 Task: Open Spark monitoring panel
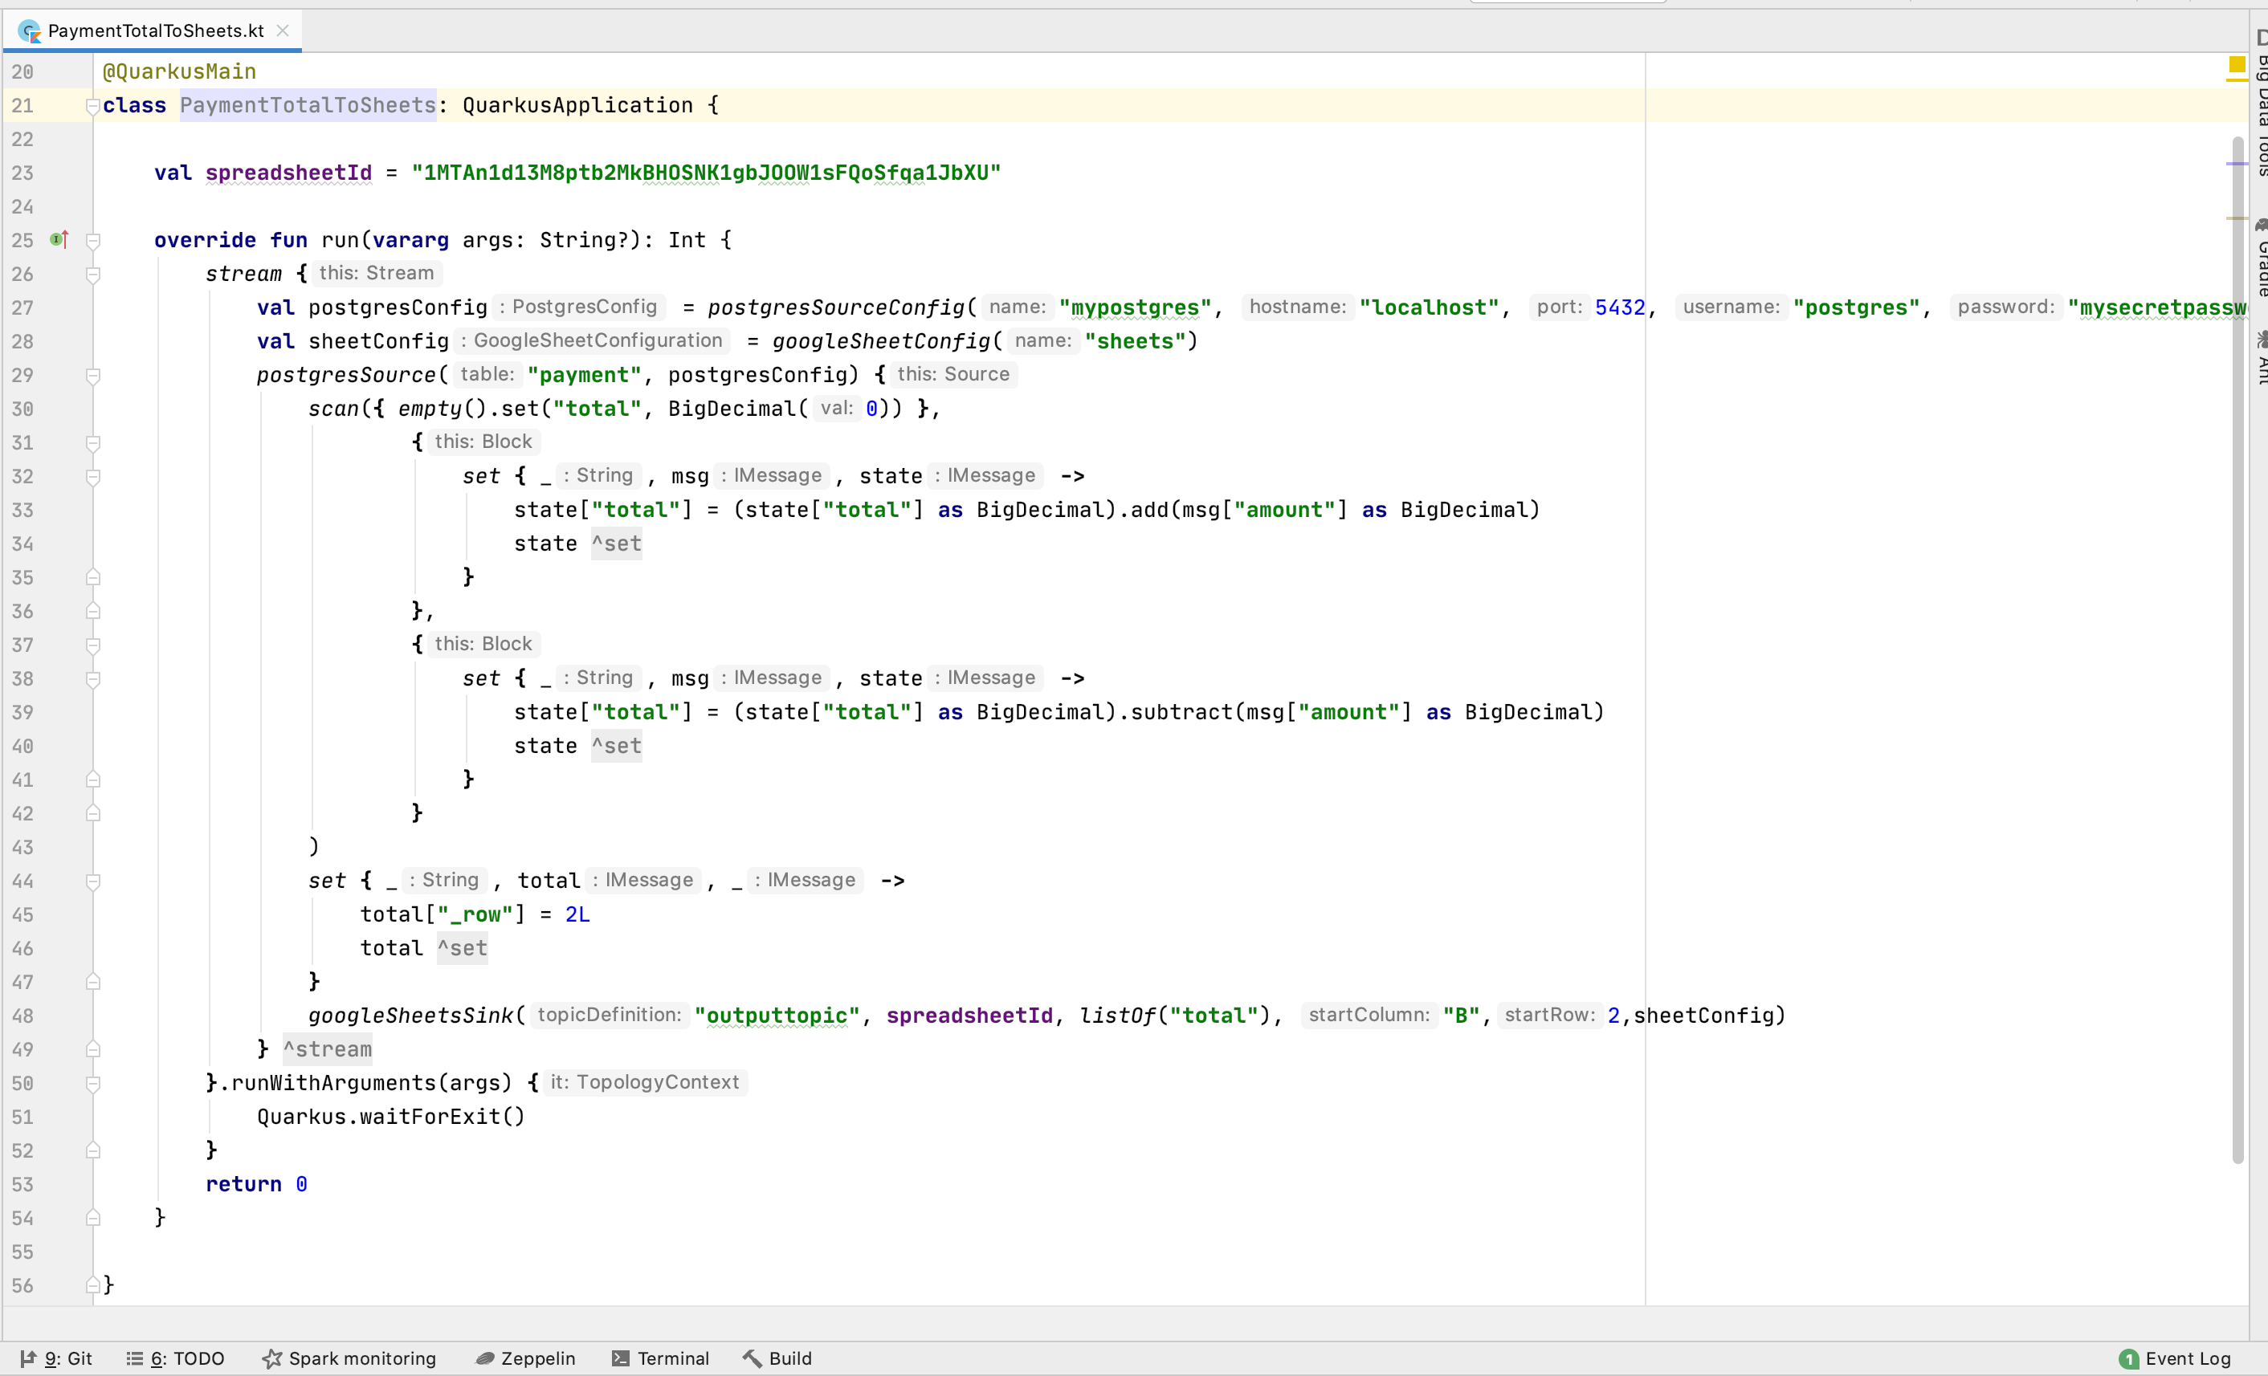(349, 1358)
